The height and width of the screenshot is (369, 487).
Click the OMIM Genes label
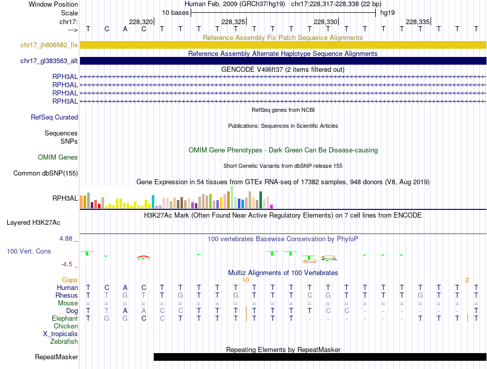(x=57, y=157)
